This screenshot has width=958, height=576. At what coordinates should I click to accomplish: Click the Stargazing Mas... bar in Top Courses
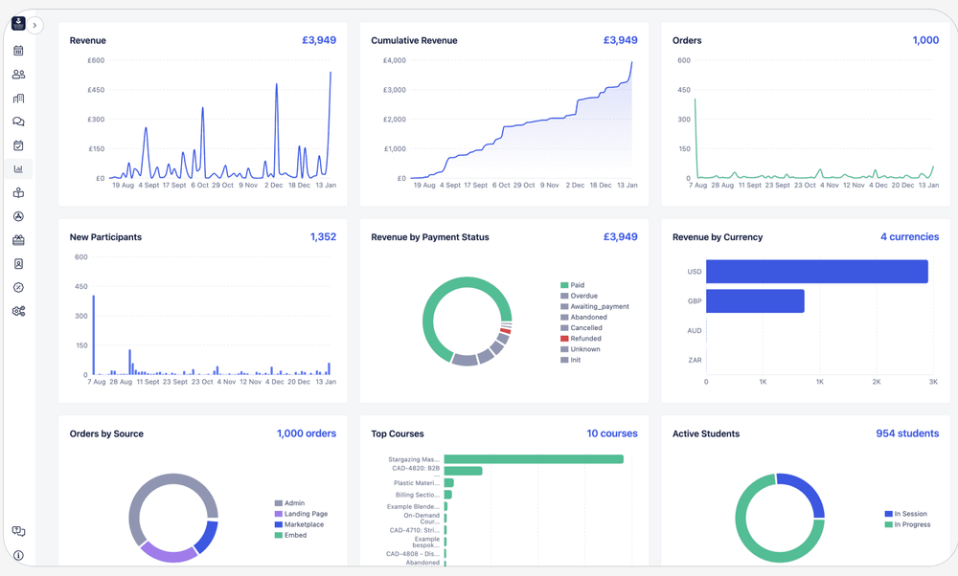(532, 457)
